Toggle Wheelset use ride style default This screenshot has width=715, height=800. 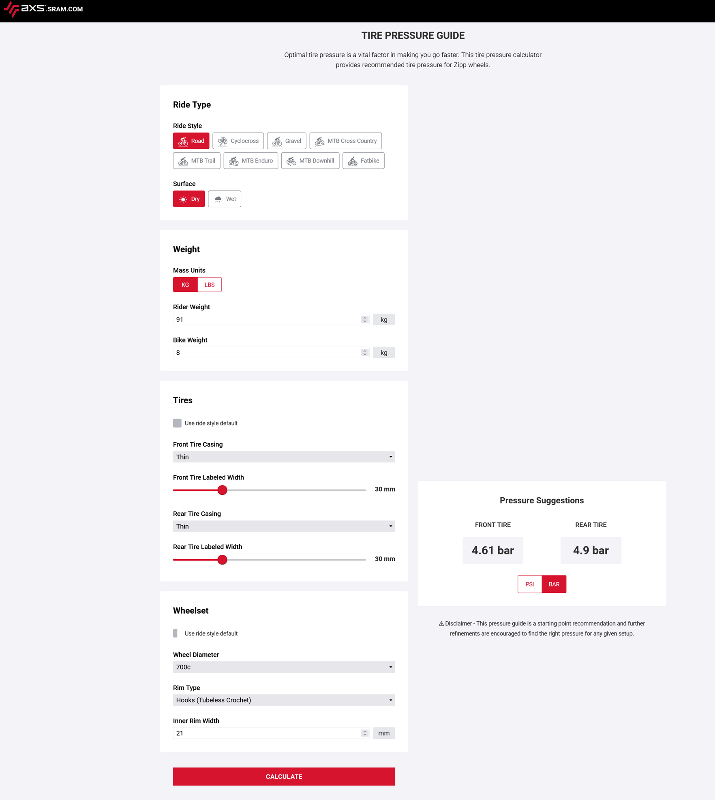(176, 633)
